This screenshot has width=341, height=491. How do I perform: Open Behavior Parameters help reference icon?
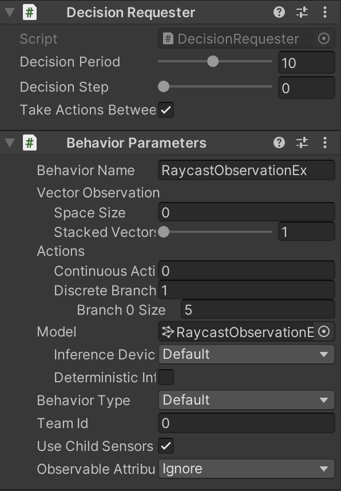[x=279, y=143]
